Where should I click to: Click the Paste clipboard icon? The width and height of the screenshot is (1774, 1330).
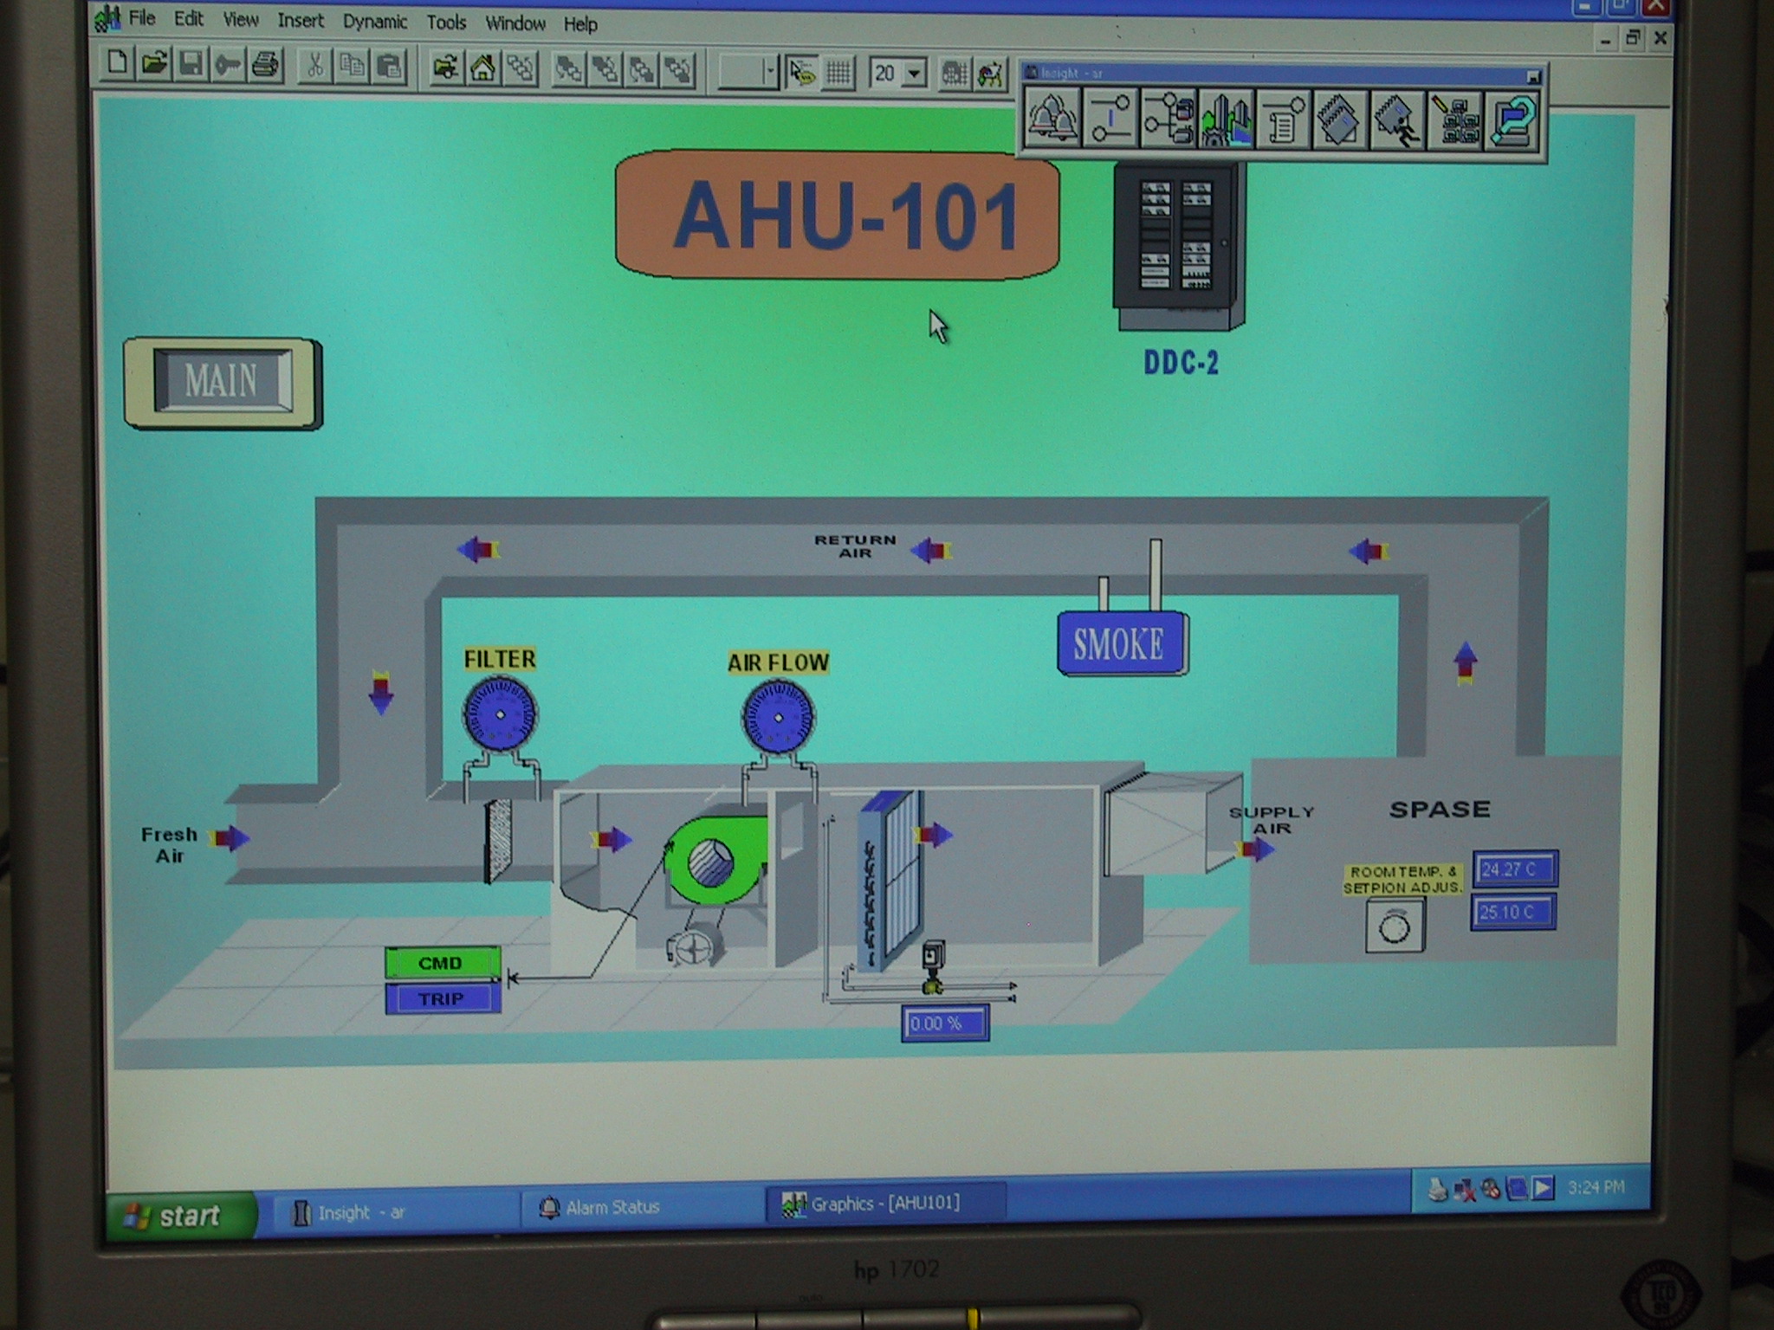tap(390, 67)
